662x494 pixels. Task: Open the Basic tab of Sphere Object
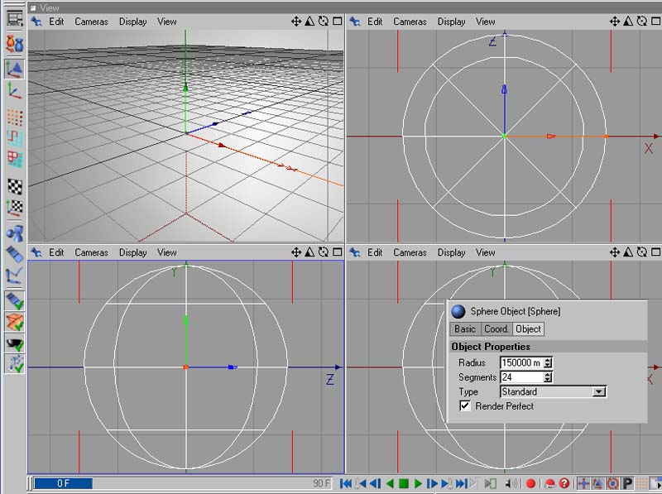tap(465, 329)
